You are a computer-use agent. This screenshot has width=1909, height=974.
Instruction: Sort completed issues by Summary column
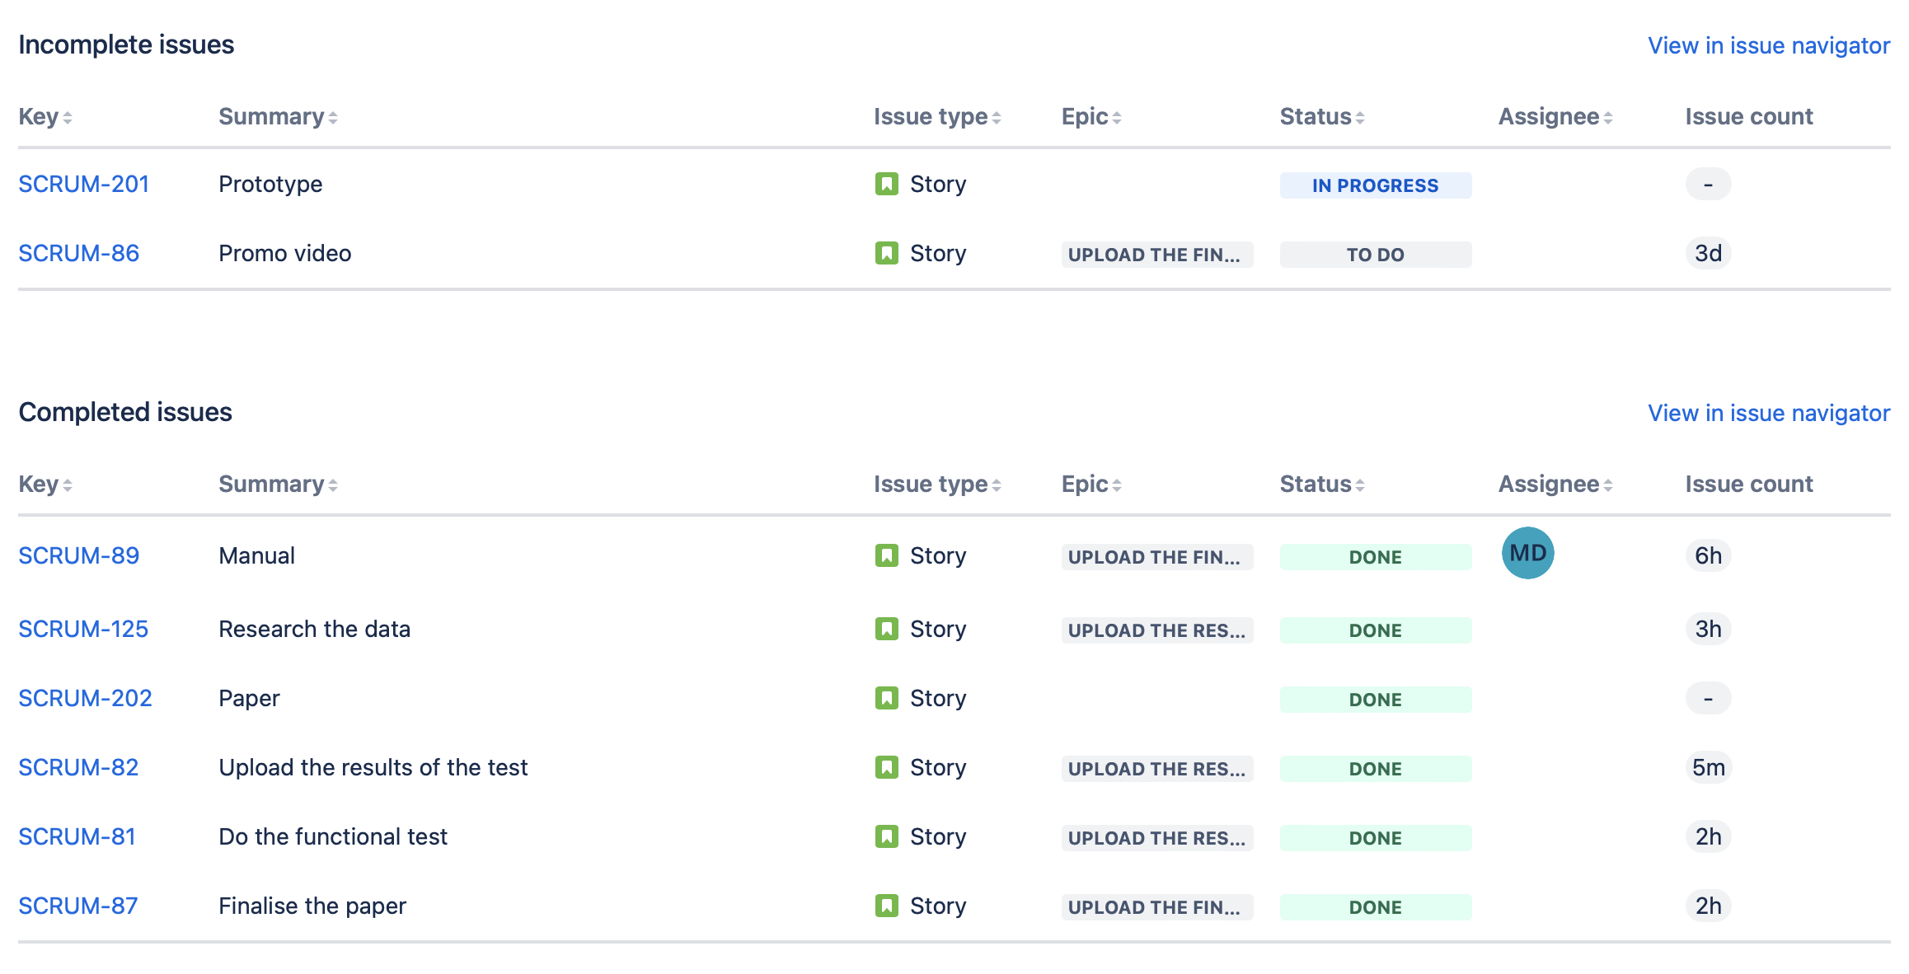(278, 485)
